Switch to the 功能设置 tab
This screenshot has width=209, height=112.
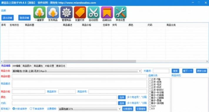[x=49, y=66]
